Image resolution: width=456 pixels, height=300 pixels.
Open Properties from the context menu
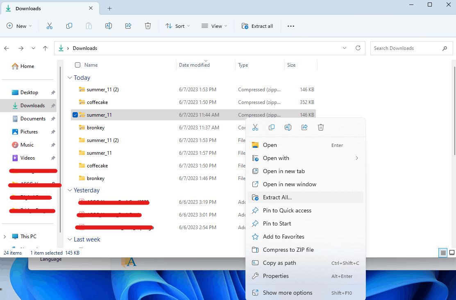[x=306, y=276]
